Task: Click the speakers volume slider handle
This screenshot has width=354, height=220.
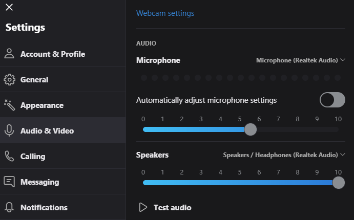Action: pos(339,183)
